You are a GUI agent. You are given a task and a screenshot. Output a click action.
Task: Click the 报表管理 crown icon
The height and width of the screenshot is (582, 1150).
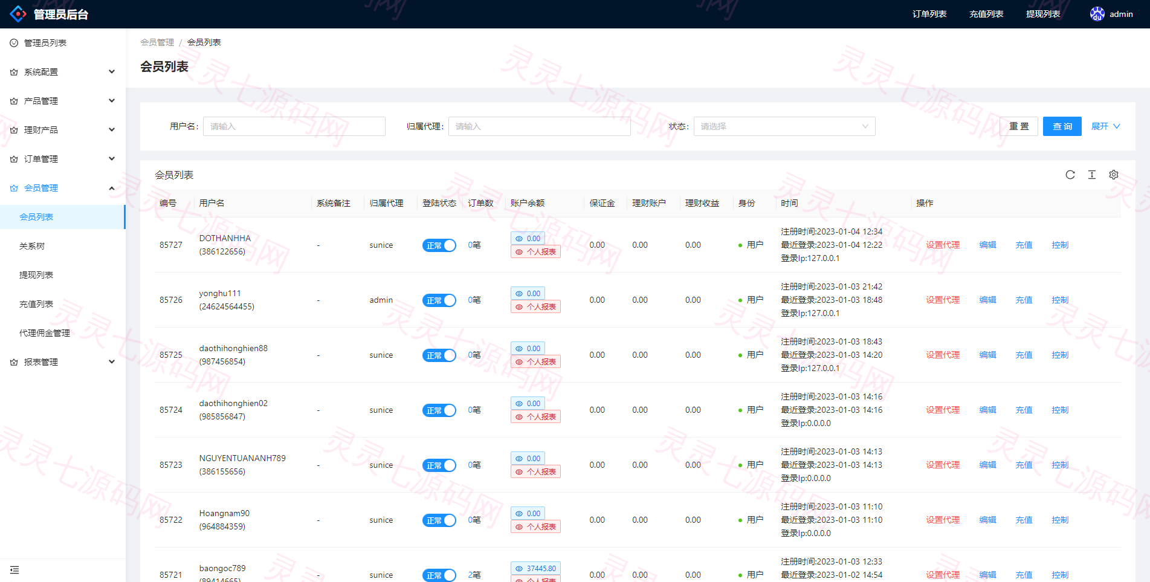(x=14, y=362)
